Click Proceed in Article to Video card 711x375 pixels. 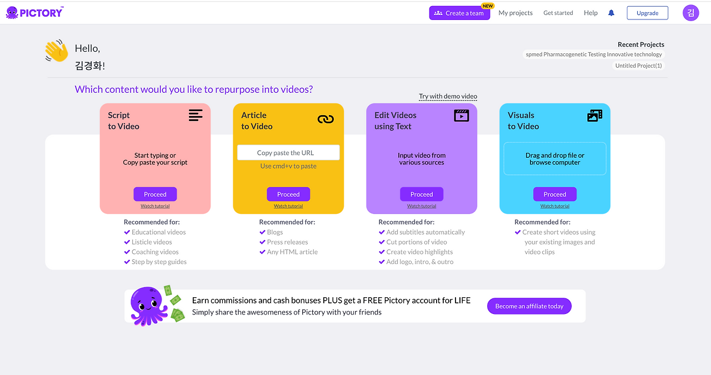click(288, 194)
